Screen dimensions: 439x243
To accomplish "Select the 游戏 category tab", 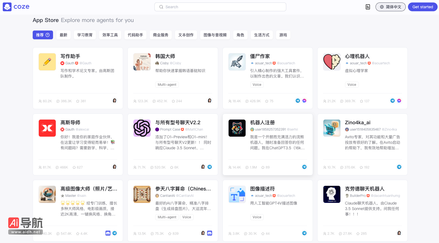I will pos(283,35).
